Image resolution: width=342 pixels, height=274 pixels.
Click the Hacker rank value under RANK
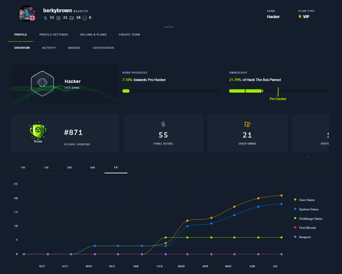pyautogui.click(x=273, y=17)
